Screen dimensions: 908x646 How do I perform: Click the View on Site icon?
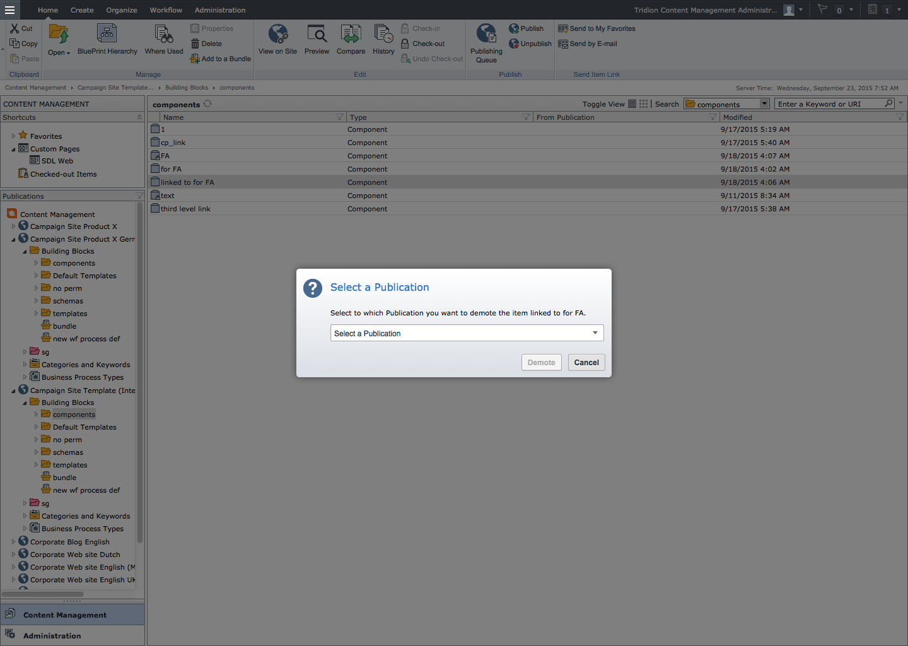pos(277,34)
